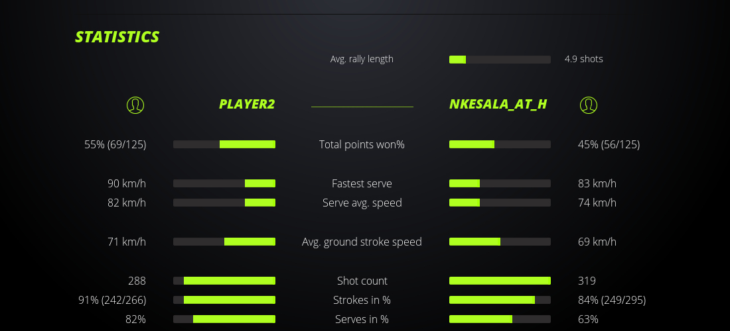The width and height of the screenshot is (730, 331).
Task: Click the Avg. rally length bar
Action: (x=500, y=60)
